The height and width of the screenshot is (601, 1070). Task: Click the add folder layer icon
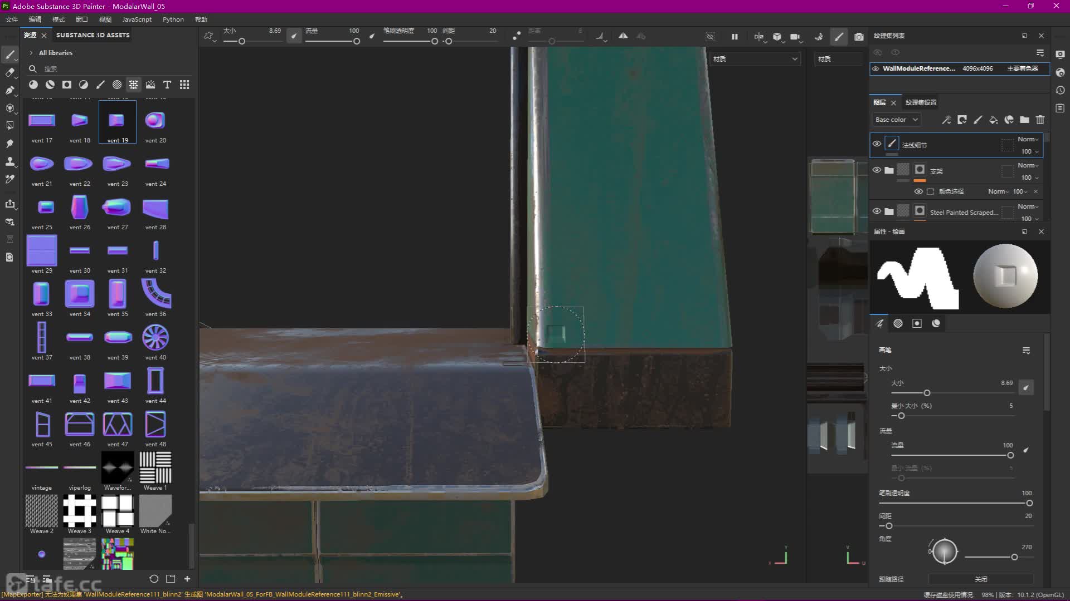1024,120
